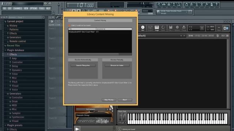Select Kontakt channel page 17-32

pyautogui.click(x=197, y=36)
